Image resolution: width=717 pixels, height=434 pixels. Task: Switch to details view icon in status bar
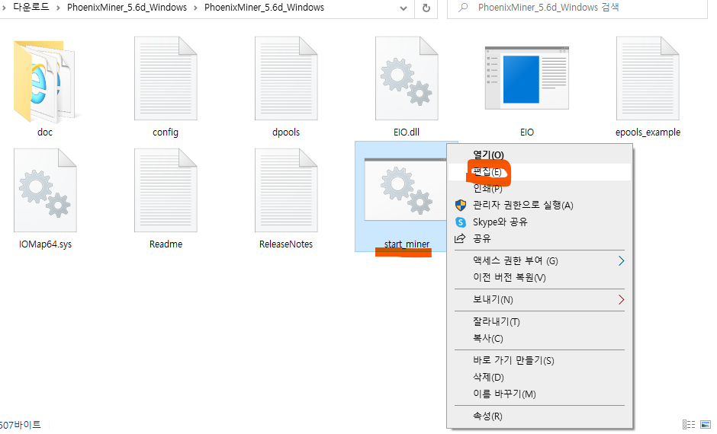click(x=688, y=424)
